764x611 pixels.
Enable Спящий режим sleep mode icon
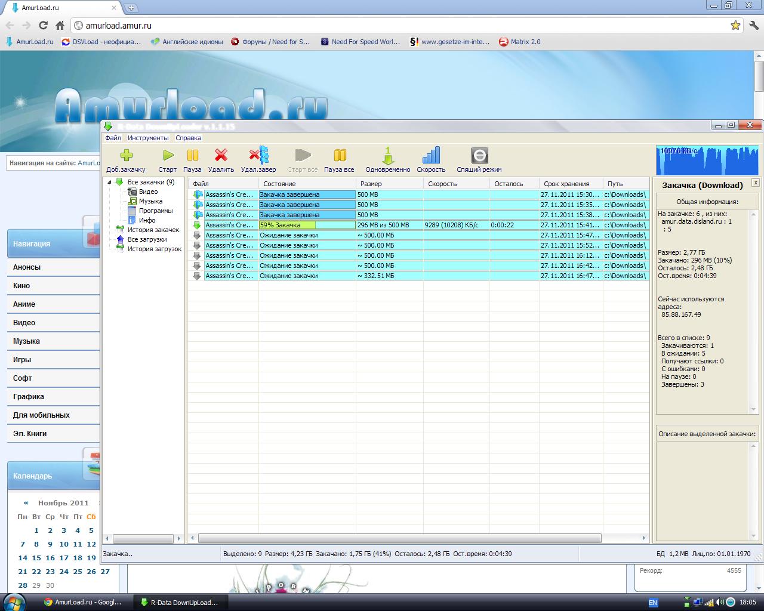[x=479, y=155]
